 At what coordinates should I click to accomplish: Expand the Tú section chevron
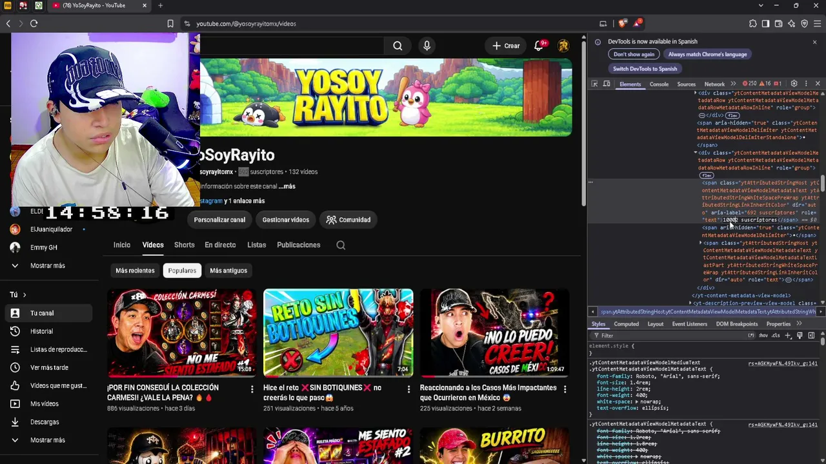click(25, 295)
